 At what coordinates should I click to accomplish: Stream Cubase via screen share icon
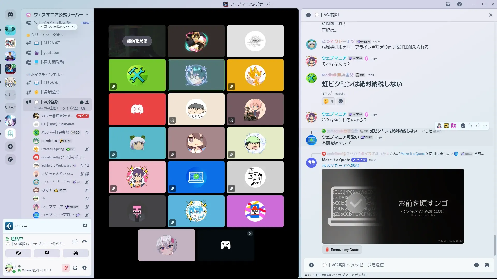[85, 226]
